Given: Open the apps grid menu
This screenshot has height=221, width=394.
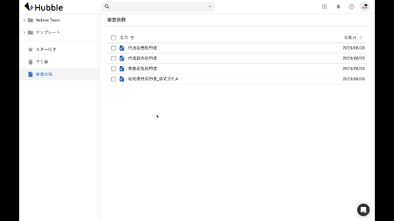Looking at the screenshot, I should pos(325,7).
